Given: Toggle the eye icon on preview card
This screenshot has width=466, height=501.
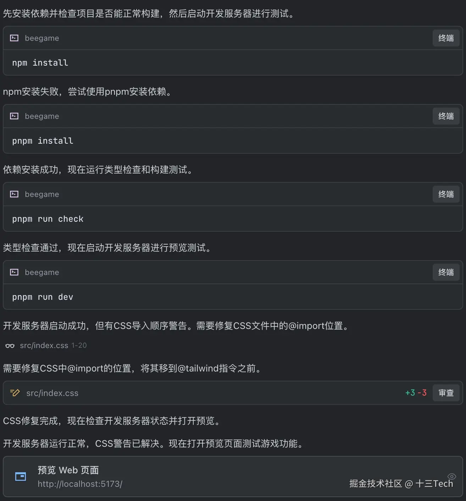Looking at the screenshot, I should tap(451, 476).
